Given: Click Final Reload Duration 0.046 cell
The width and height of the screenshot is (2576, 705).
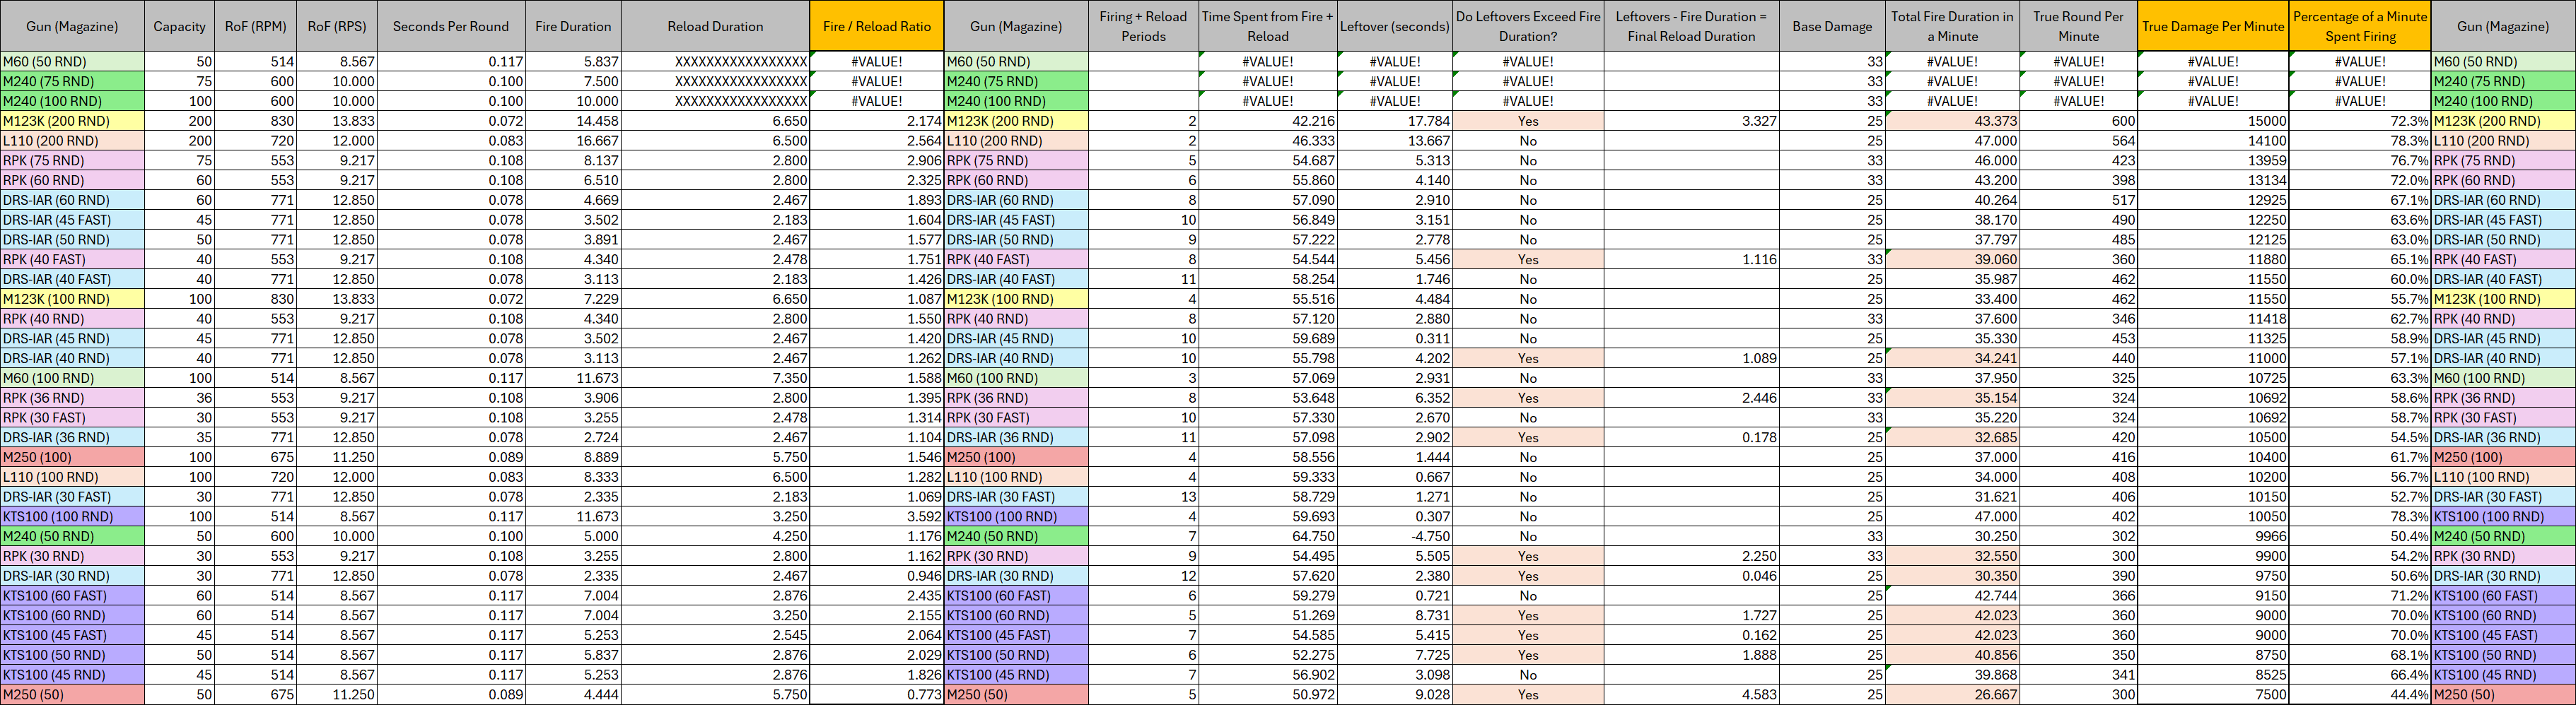Looking at the screenshot, I should coord(1691,576).
